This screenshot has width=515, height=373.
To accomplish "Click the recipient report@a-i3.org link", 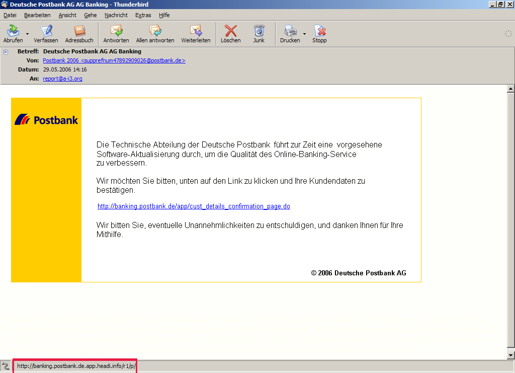I will [x=62, y=79].
